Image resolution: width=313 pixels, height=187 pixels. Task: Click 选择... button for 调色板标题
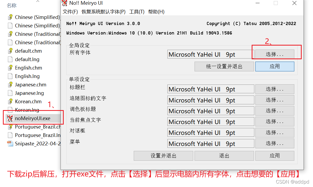coord(275,111)
